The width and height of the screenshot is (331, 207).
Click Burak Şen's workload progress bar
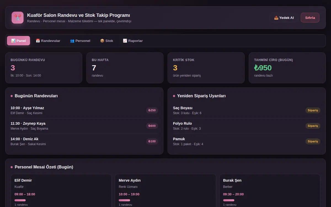point(229,200)
